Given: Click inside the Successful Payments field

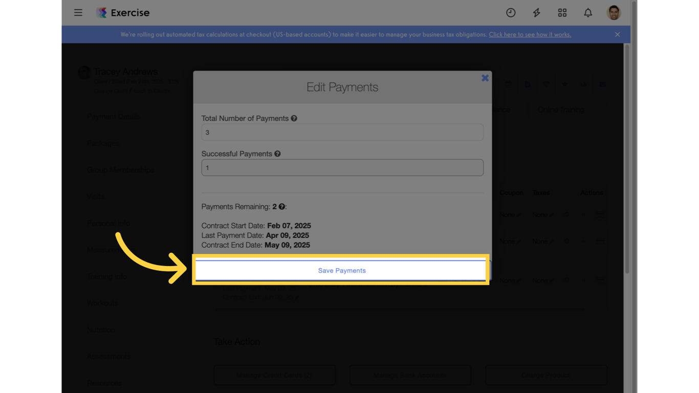Looking at the screenshot, I should 342,167.
